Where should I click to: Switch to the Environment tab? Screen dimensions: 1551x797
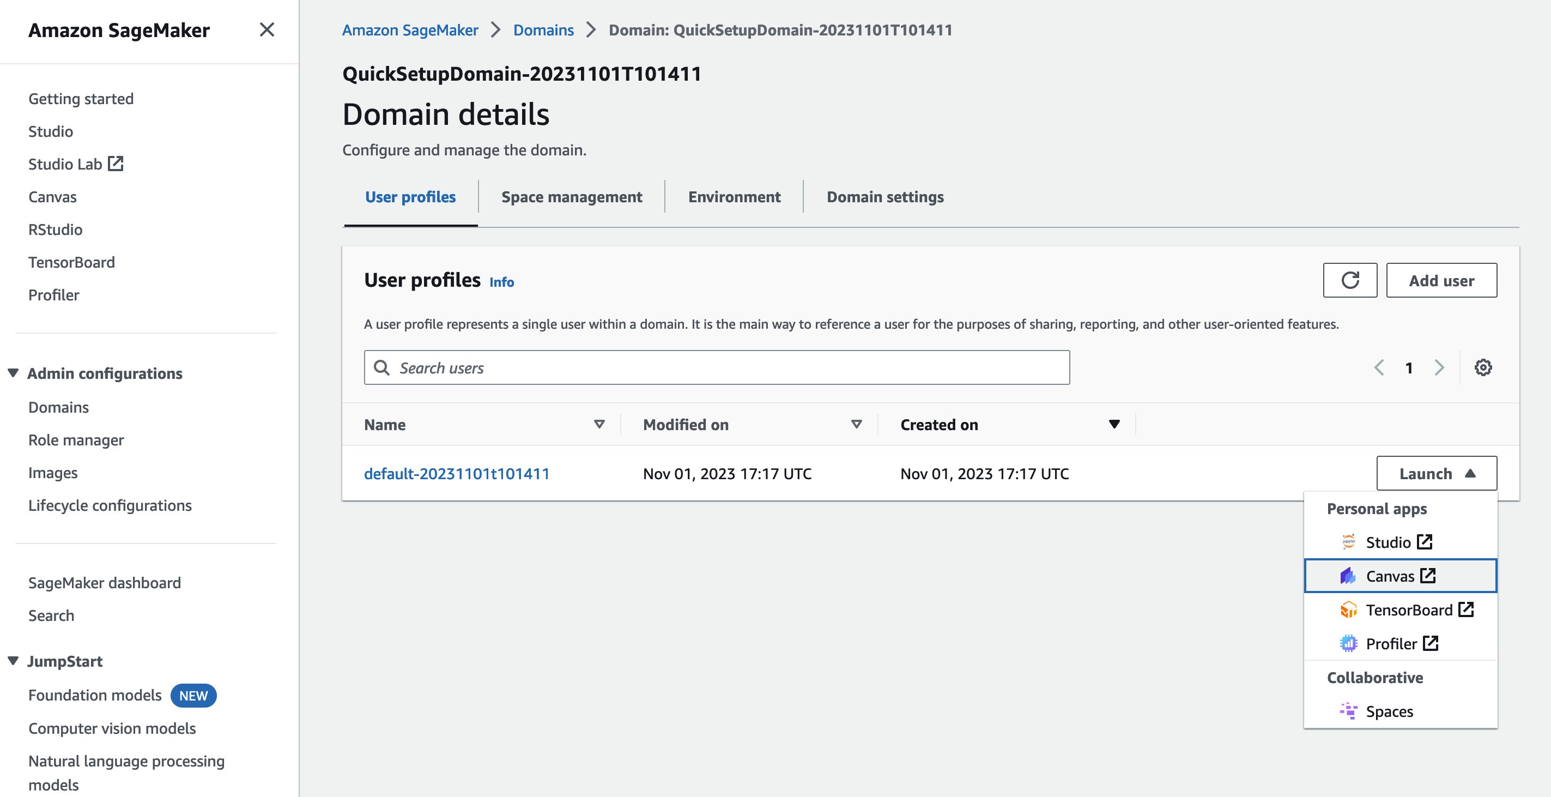(734, 197)
